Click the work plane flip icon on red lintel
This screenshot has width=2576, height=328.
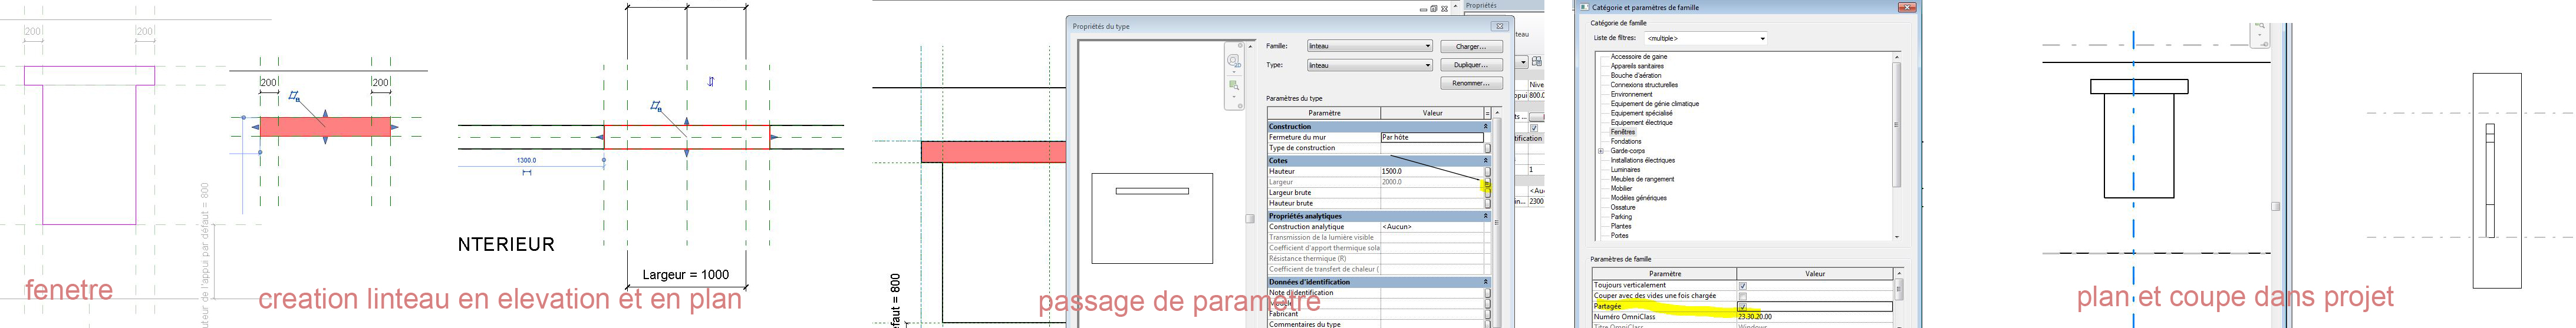[x=294, y=96]
